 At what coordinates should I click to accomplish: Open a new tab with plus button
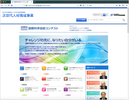[x=35, y=2]
